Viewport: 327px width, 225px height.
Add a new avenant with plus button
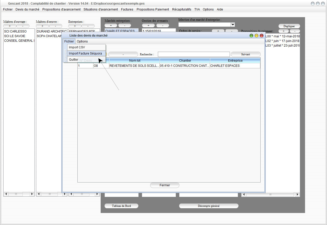click(148, 25)
